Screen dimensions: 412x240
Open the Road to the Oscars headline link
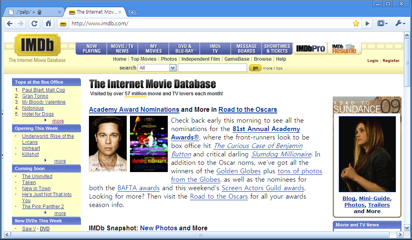tap(248, 110)
